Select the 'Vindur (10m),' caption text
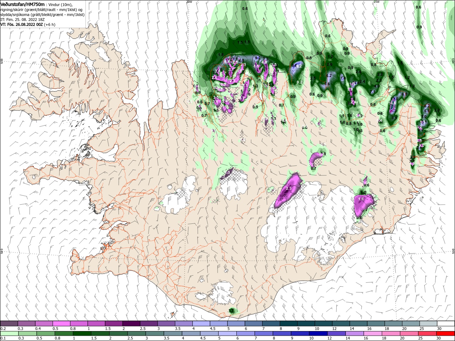The height and width of the screenshot is (341, 455). (x=60, y=4)
